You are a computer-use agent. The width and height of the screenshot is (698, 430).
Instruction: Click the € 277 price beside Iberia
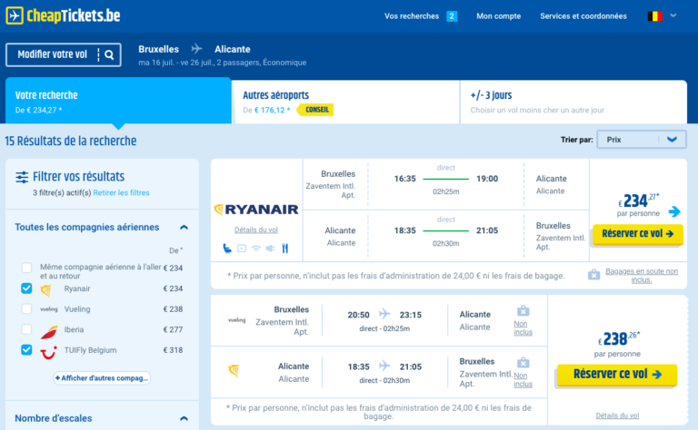[x=173, y=329]
